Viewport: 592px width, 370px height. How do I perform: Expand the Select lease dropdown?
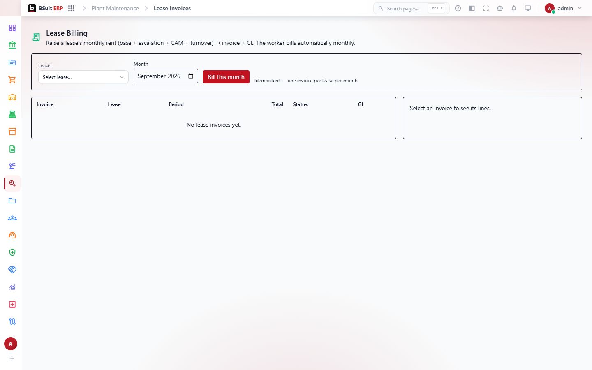(83, 77)
